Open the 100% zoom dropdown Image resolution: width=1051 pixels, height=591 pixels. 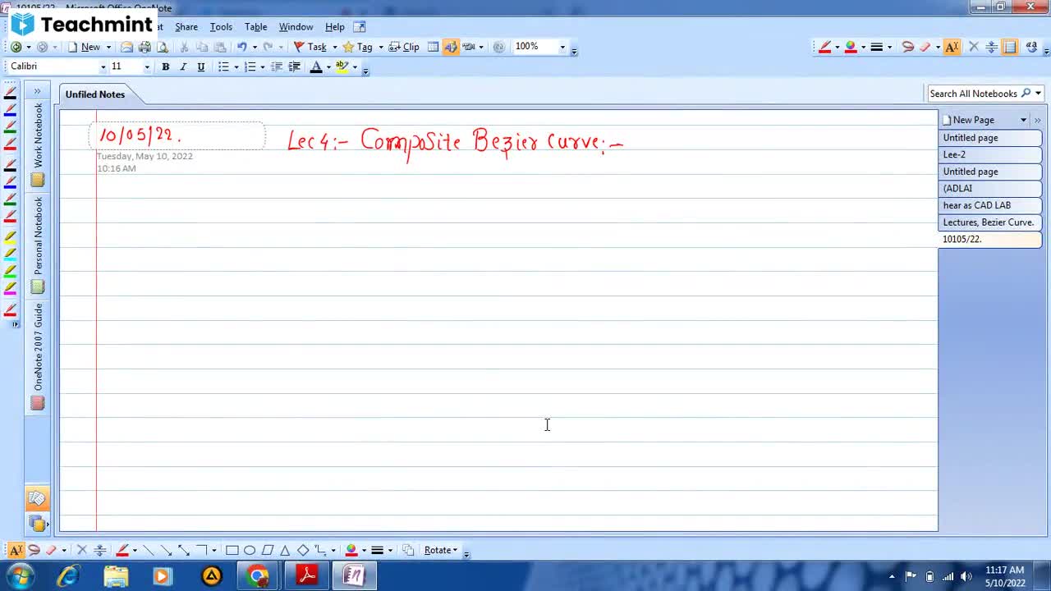[562, 47]
